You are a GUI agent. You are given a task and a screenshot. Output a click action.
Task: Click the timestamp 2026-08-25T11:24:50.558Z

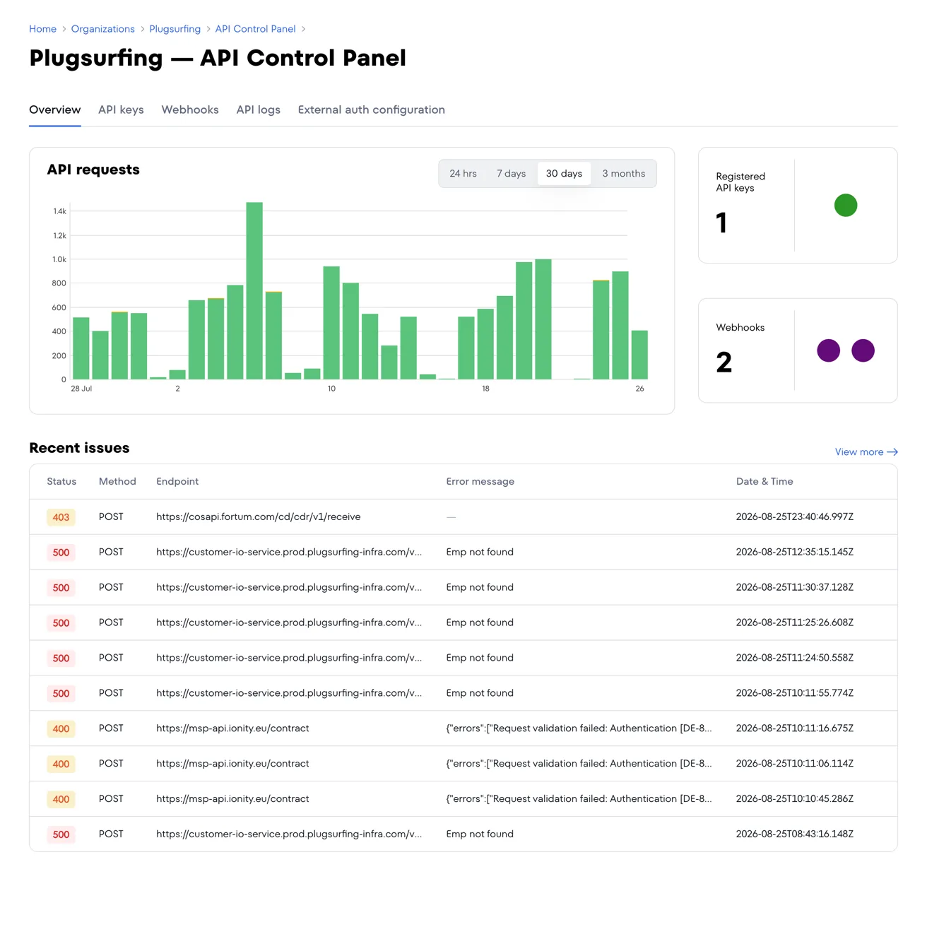pyautogui.click(x=794, y=658)
